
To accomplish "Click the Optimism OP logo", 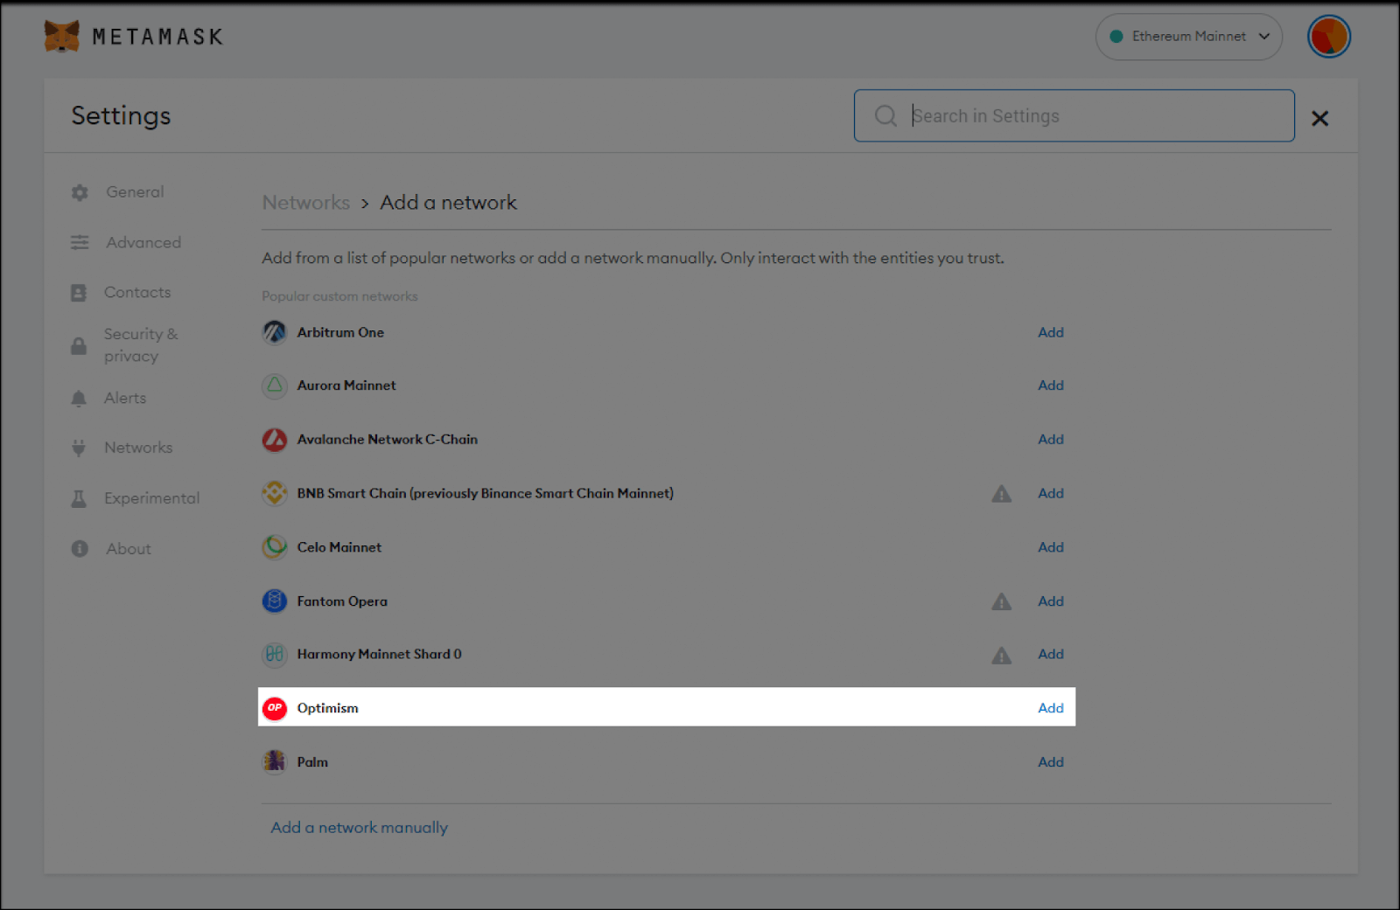I will pos(274,708).
